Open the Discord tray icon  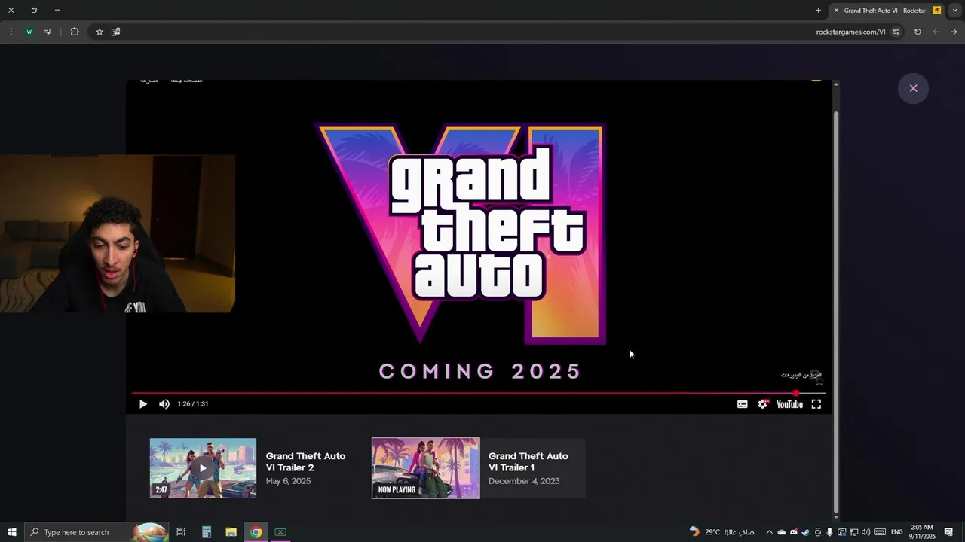pyautogui.click(x=794, y=532)
